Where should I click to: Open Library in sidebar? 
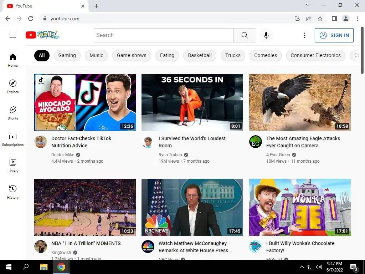tap(13, 166)
